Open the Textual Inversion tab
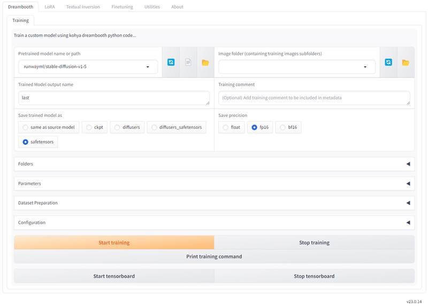The height and width of the screenshot is (306, 428). [83, 7]
